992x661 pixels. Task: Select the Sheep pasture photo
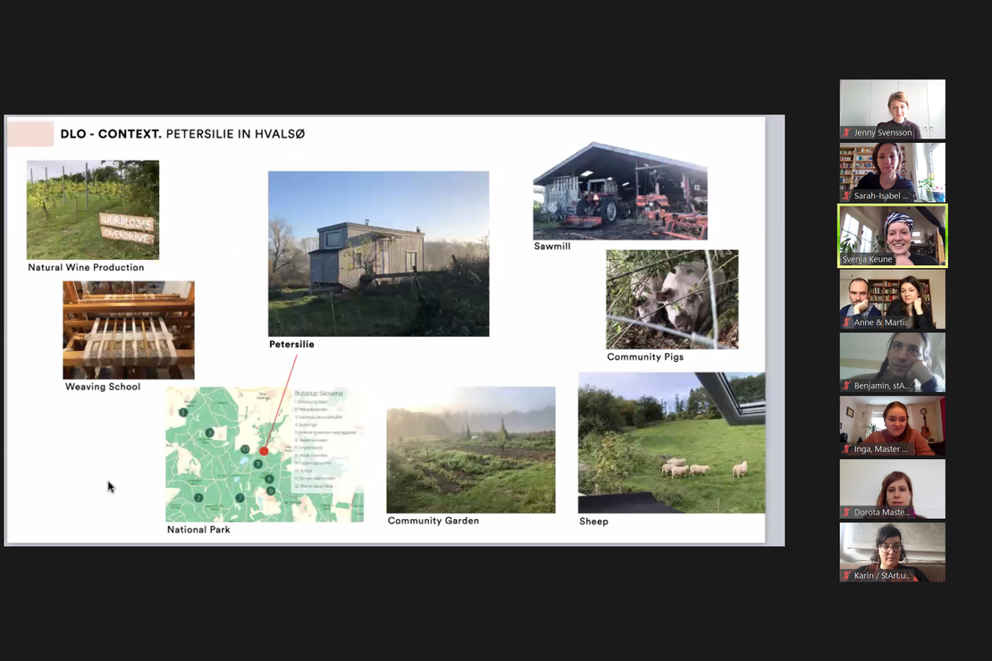point(671,442)
